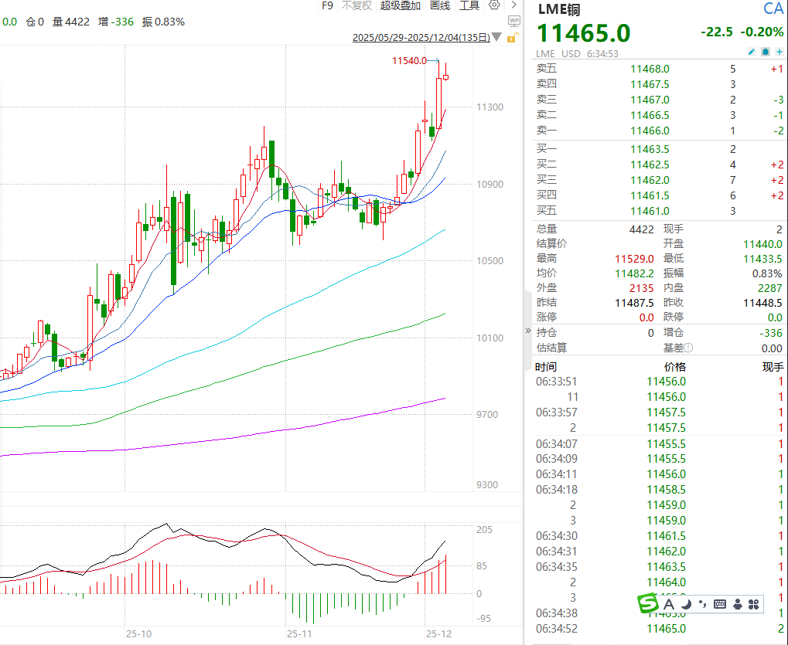Click the bookmark icon in quote header

766,53
